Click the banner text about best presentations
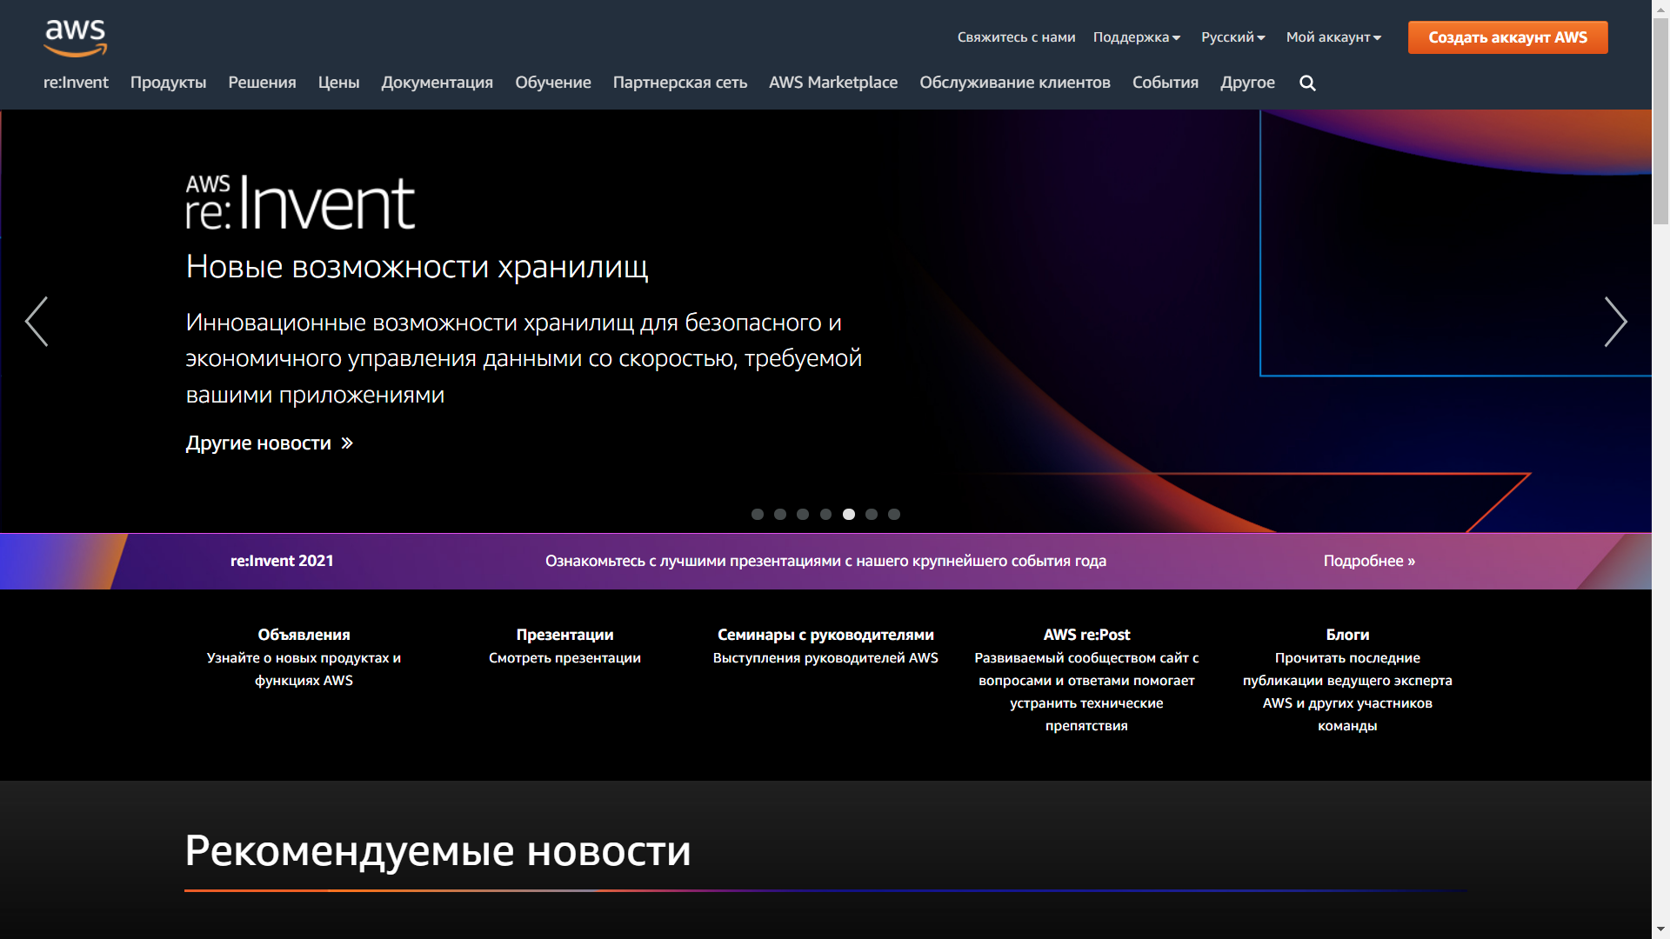Image resolution: width=1670 pixels, height=939 pixels. [825, 561]
